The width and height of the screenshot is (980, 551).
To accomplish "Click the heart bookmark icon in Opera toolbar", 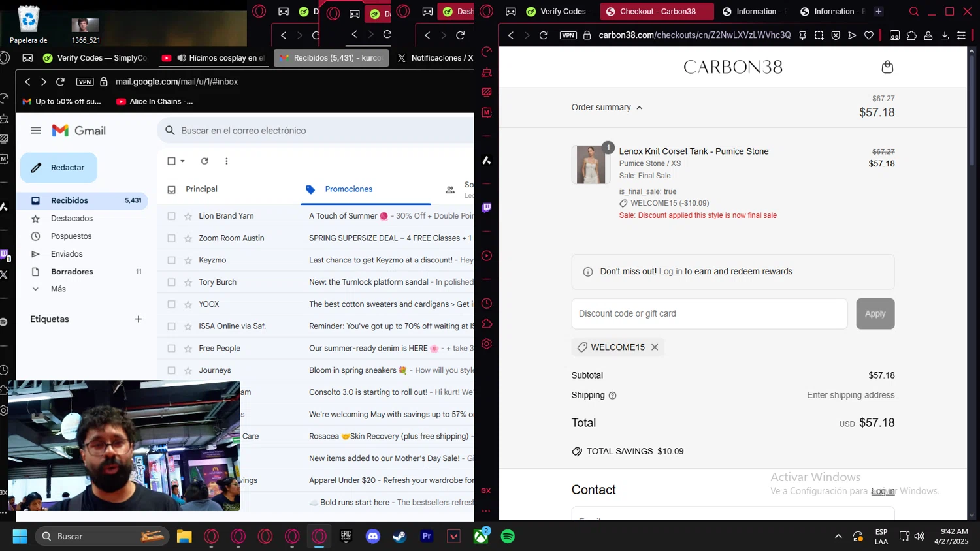I will point(868,35).
